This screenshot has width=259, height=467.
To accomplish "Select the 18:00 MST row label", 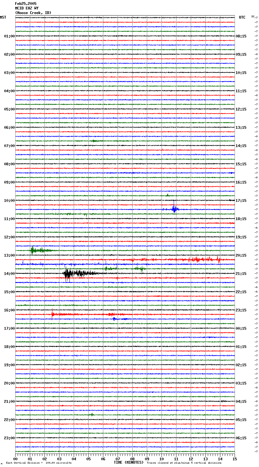I will tap(9, 347).
